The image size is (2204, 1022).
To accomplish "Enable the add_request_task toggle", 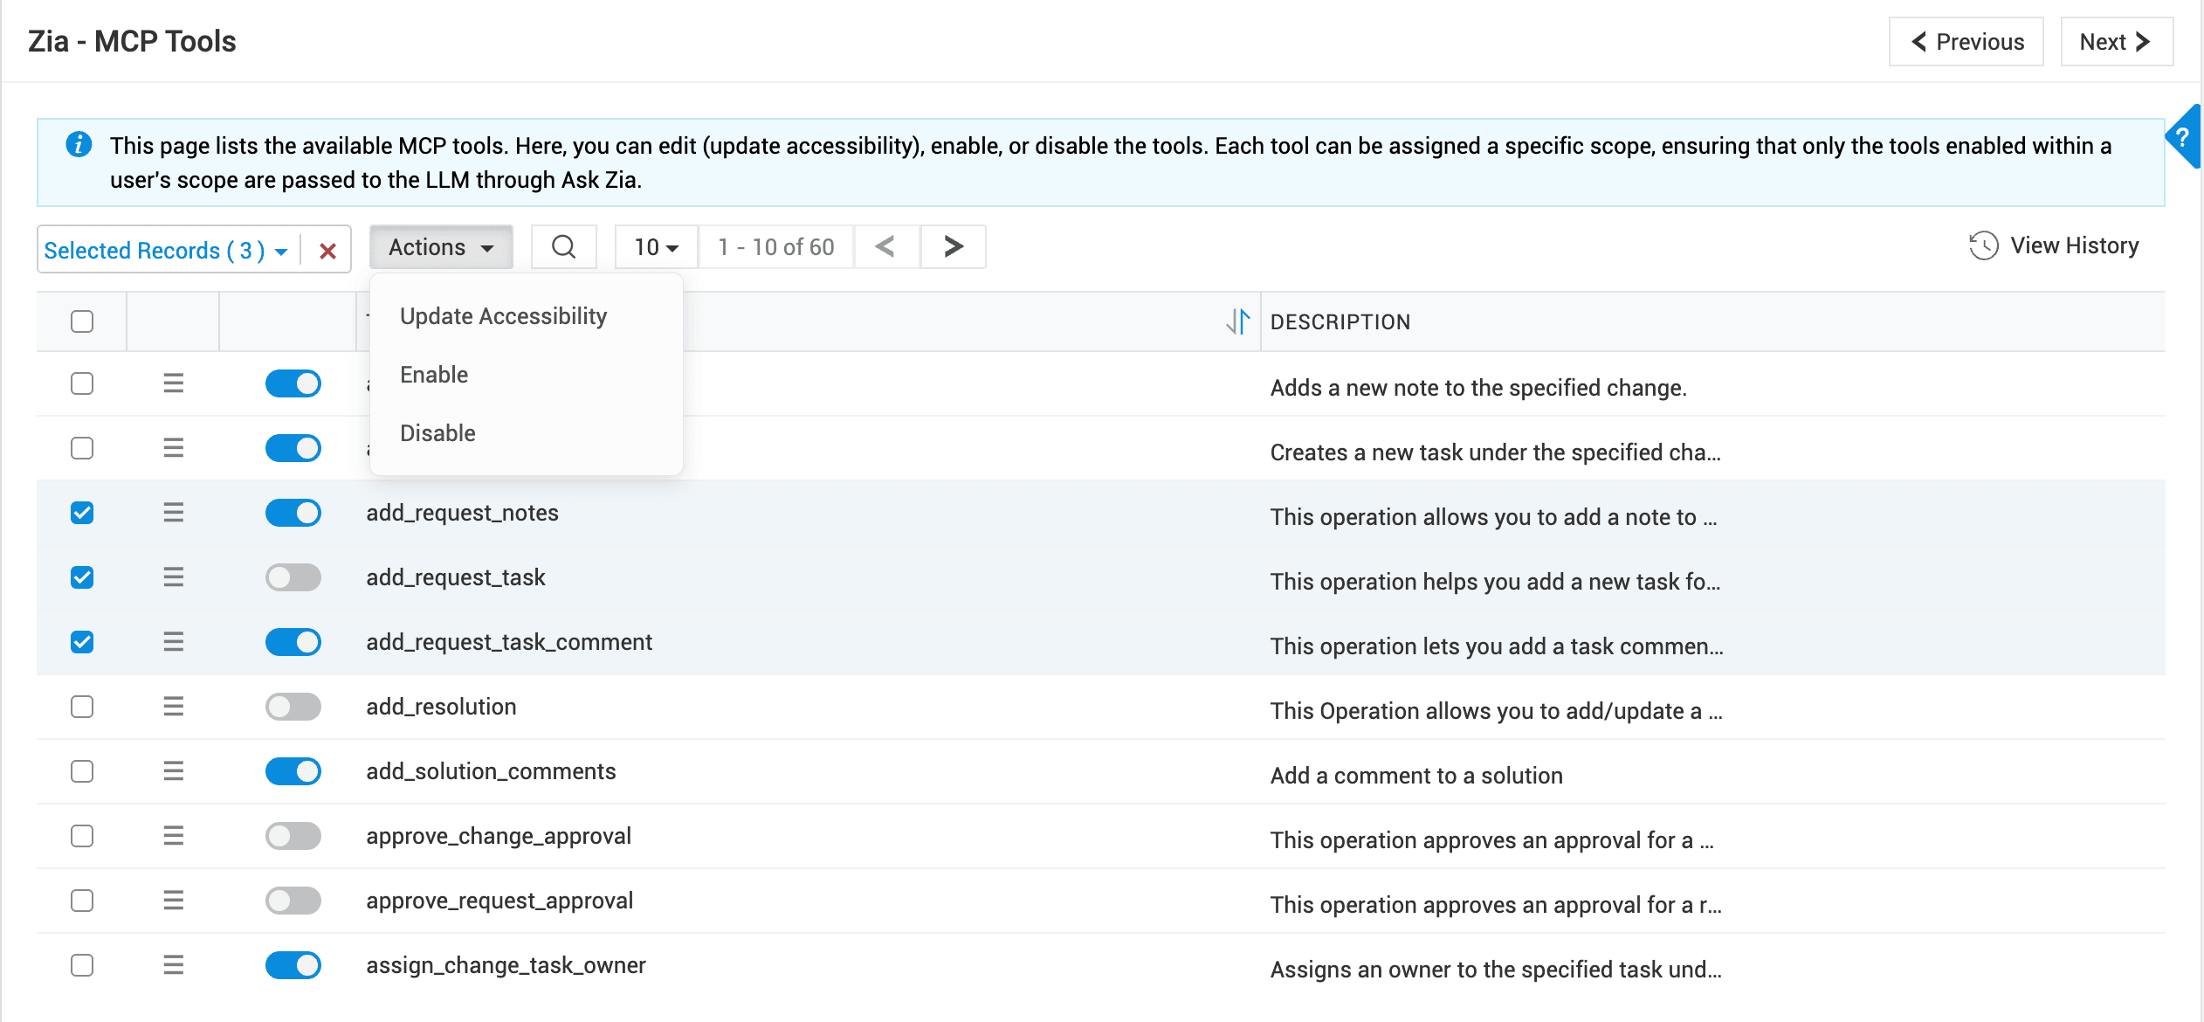I will [x=293, y=577].
